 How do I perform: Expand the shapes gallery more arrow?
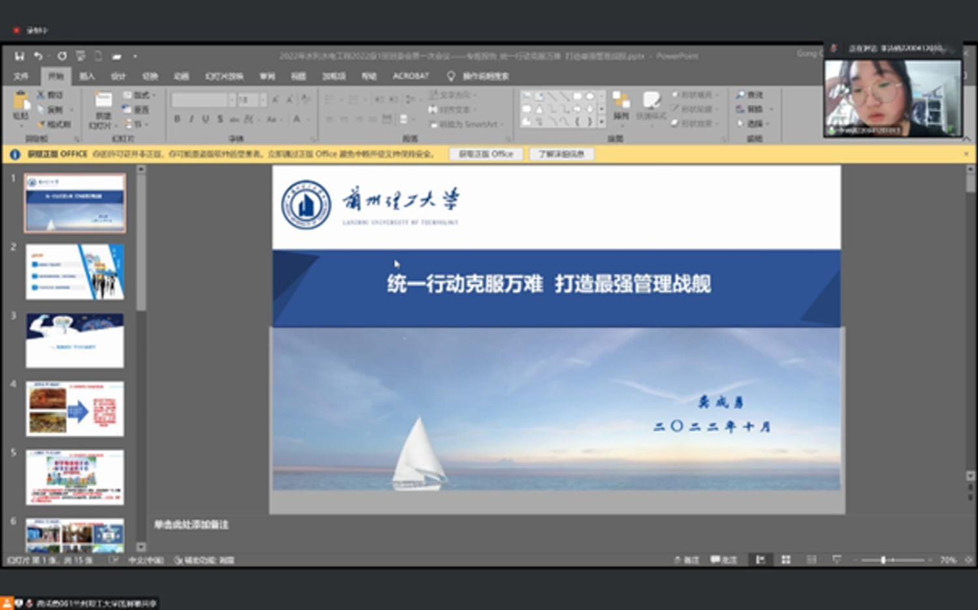(x=601, y=122)
